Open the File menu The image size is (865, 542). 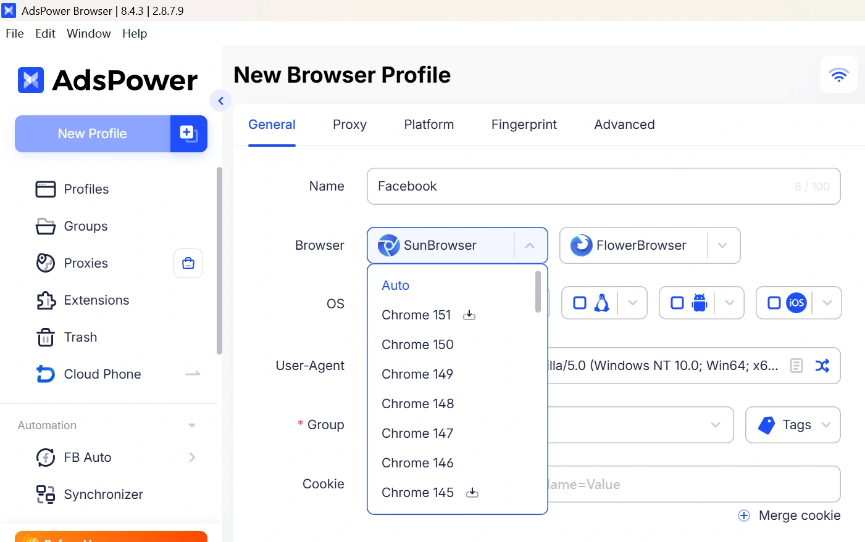[15, 33]
